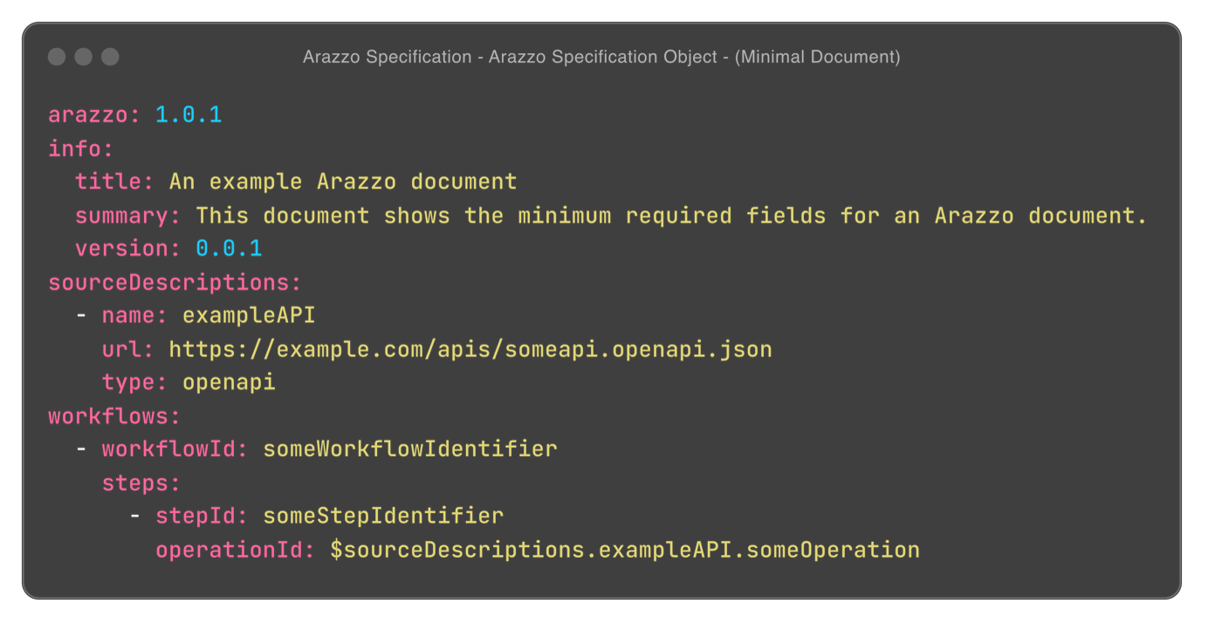Click the 'name:' key

(135, 315)
